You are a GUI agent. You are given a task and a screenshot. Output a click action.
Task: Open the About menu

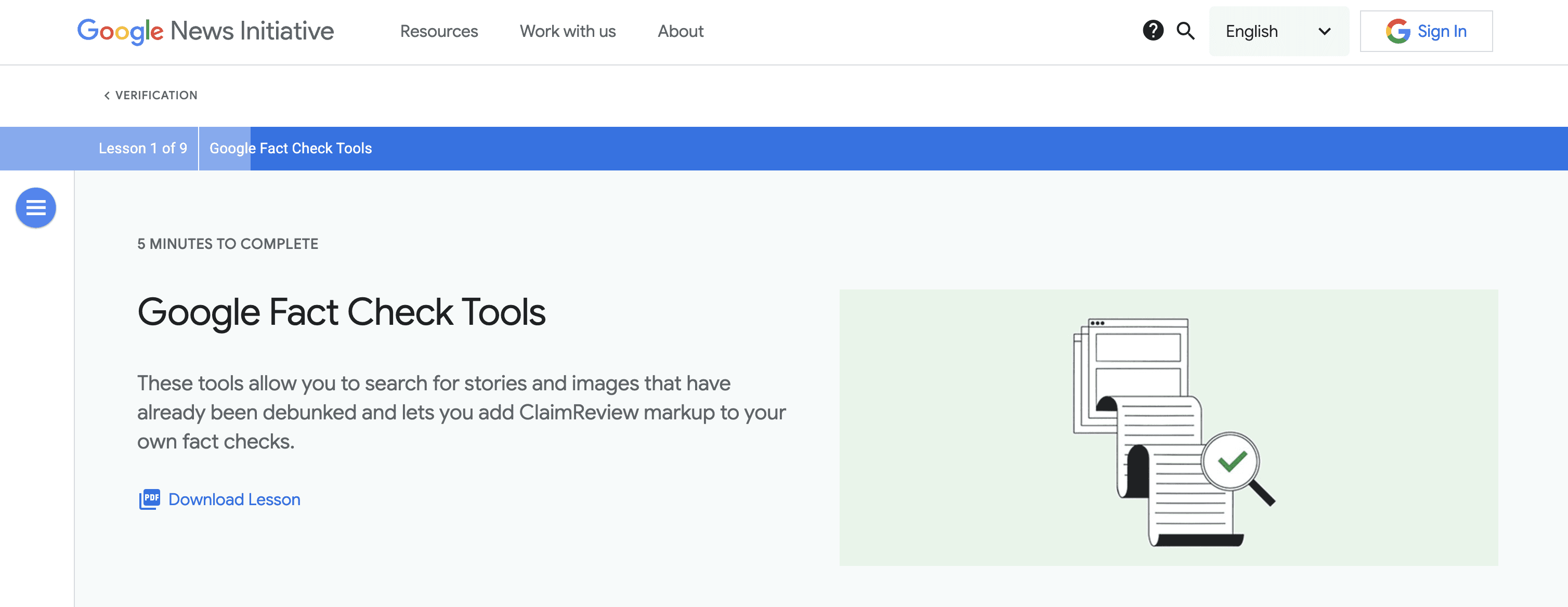[x=680, y=31]
